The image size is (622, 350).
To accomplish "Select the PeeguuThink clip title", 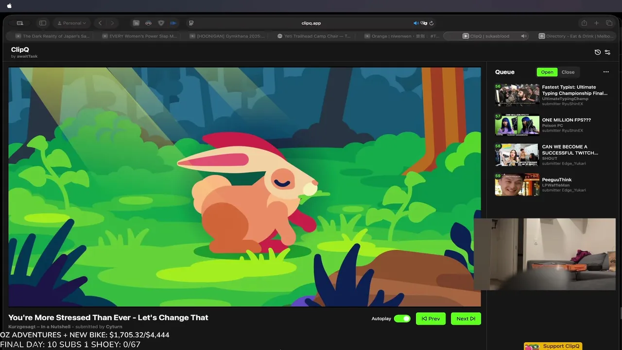I will [x=557, y=180].
